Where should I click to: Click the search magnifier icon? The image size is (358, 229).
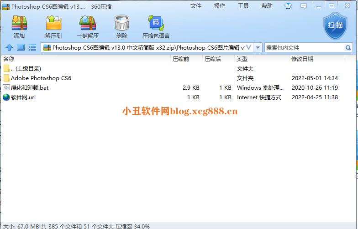coord(348,47)
